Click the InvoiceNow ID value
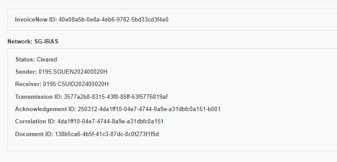 [114, 20]
